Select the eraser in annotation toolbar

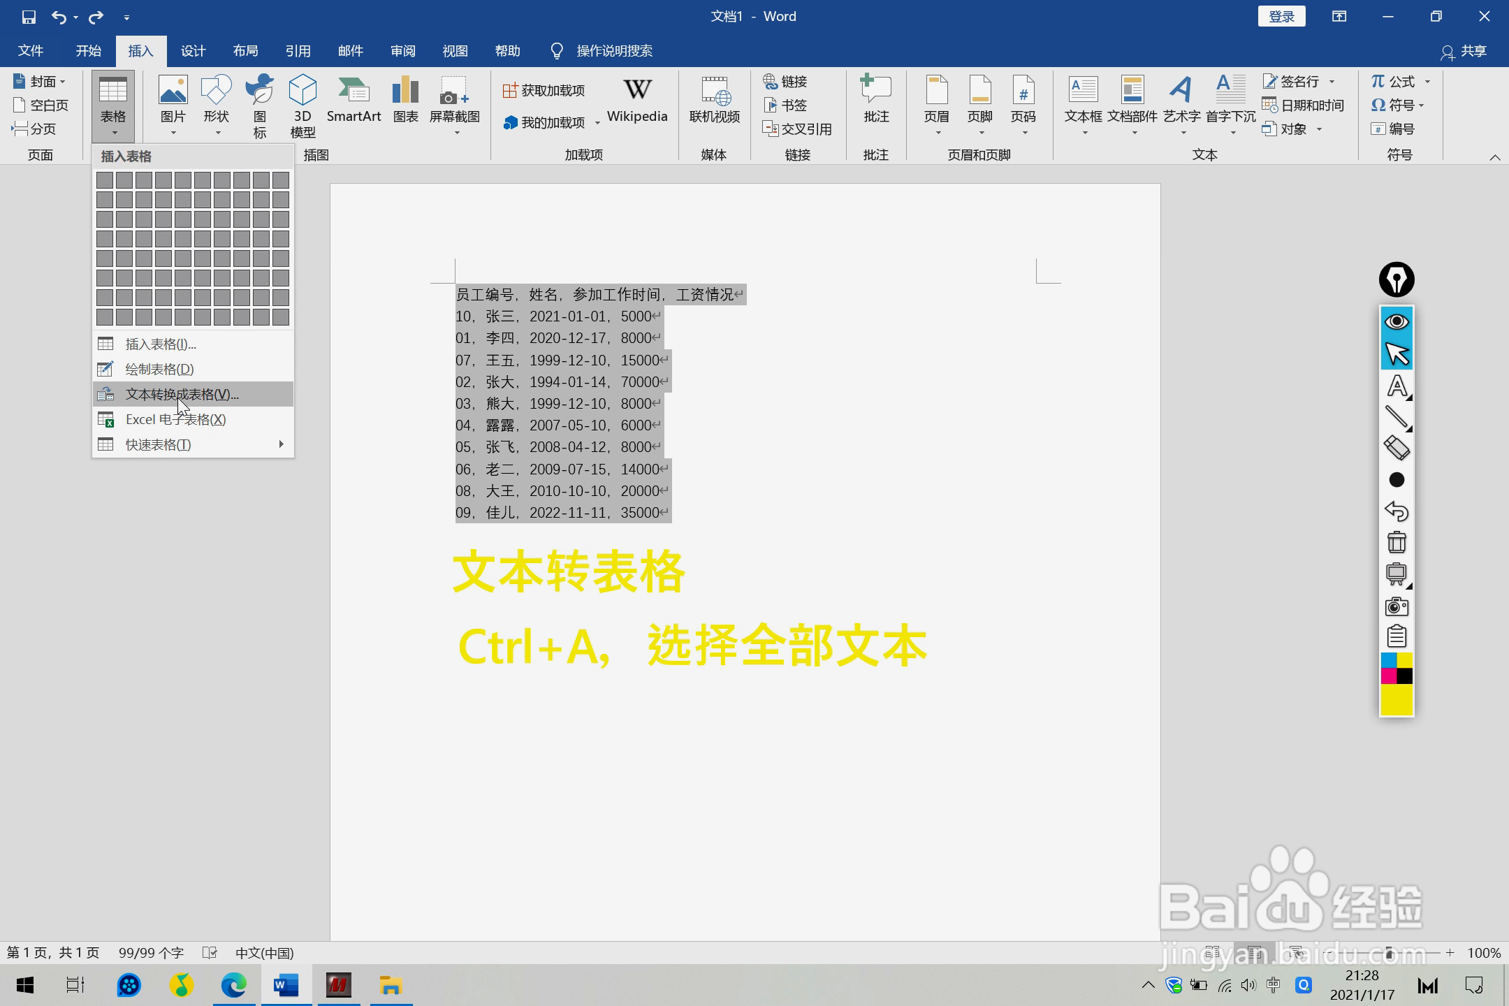click(x=1396, y=447)
